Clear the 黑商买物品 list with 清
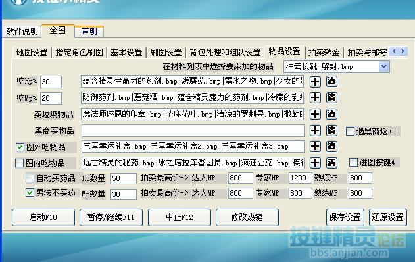415x262 pixels. 331,130
